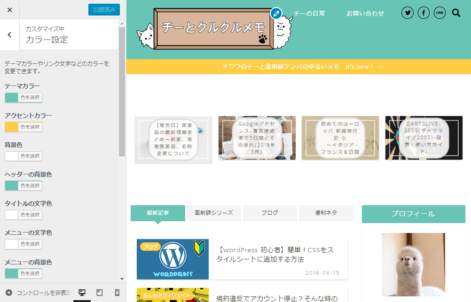Click the WordPress article thumbnail image

(173, 259)
